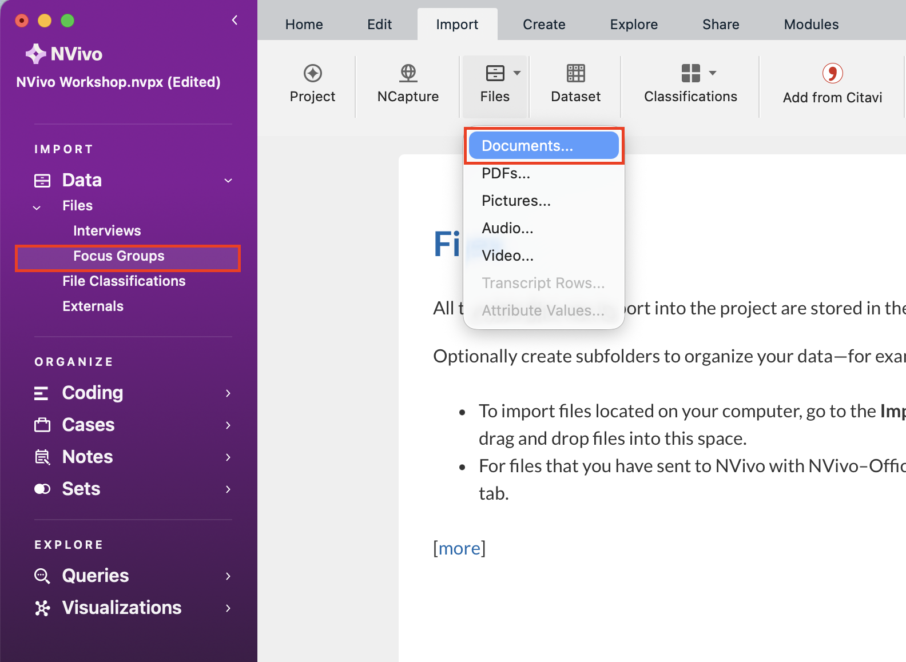The image size is (906, 662).
Task: Click the Visualizations icon in sidebar
Action: (x=42, y=608)
